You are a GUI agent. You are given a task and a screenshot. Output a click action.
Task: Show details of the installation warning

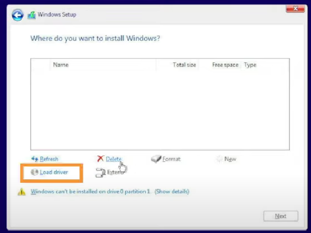pyautogui.click(x=172, y=192)
